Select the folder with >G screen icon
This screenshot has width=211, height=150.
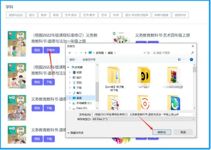point(114,102)
